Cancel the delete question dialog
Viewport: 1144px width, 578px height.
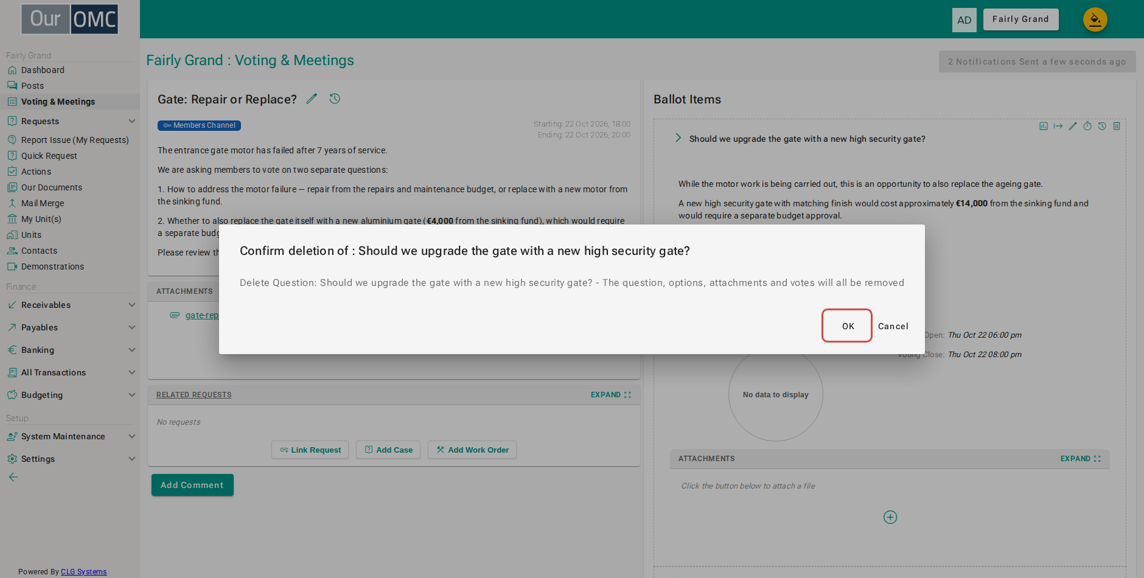coord(893,326)
